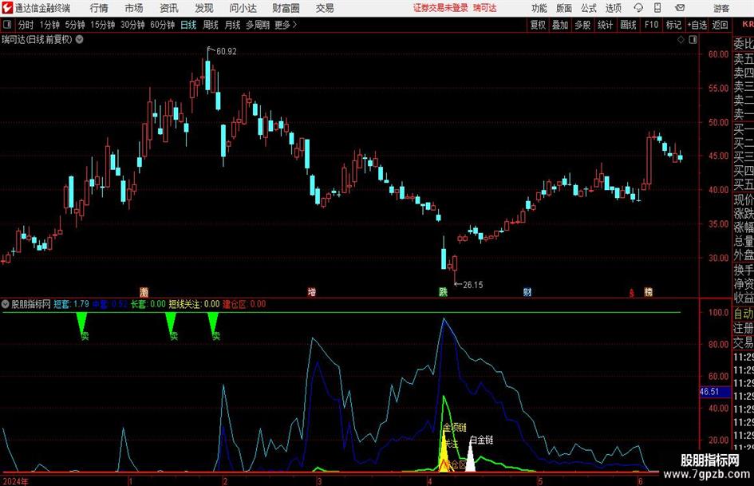The width and height of the screenshot is (754, 486).
Task: Open the 交易 menu
Action: [x=325, y=8]
